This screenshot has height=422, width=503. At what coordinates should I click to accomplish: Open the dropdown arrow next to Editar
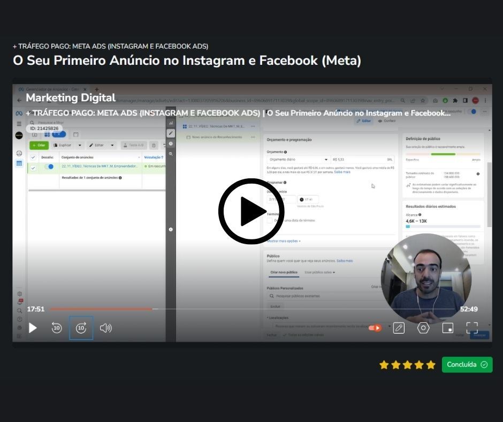[112, 145]
